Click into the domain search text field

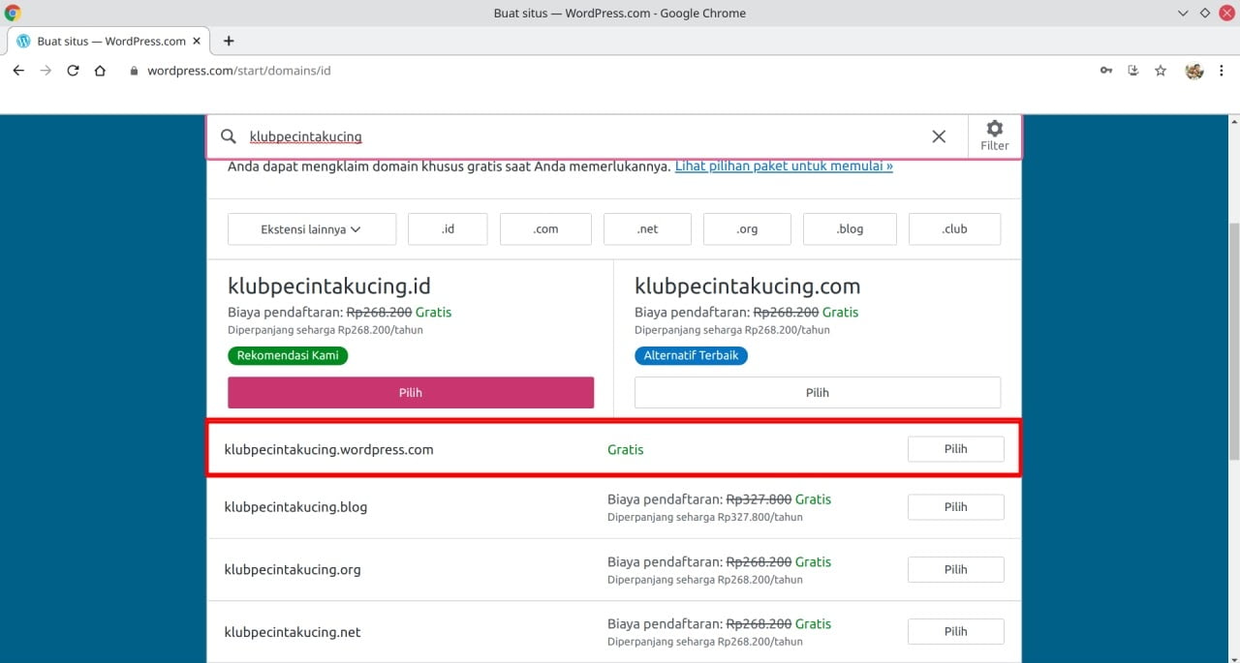[581, 136]
